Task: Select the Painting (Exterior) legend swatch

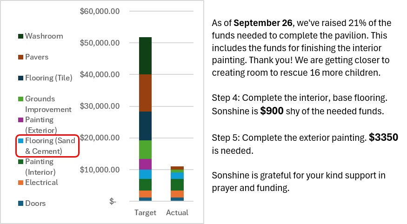Action: click(21, 120)
